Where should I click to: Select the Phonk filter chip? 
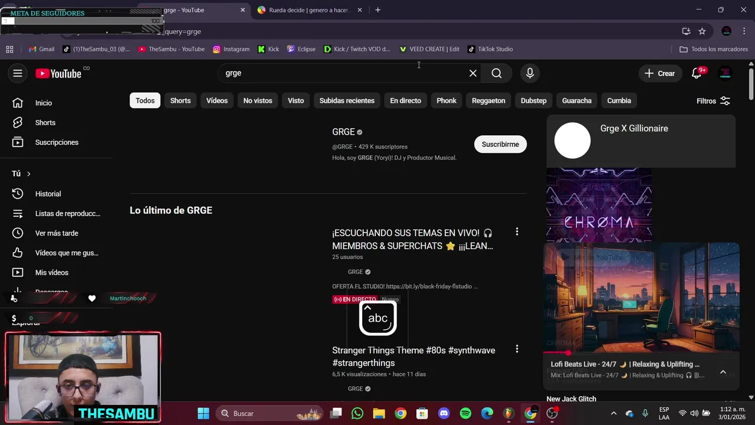point(447,100)
